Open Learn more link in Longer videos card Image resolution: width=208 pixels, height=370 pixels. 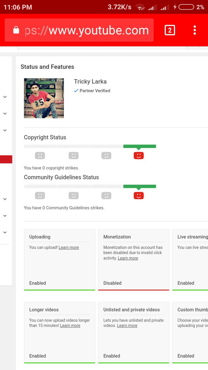click(70, 326)
